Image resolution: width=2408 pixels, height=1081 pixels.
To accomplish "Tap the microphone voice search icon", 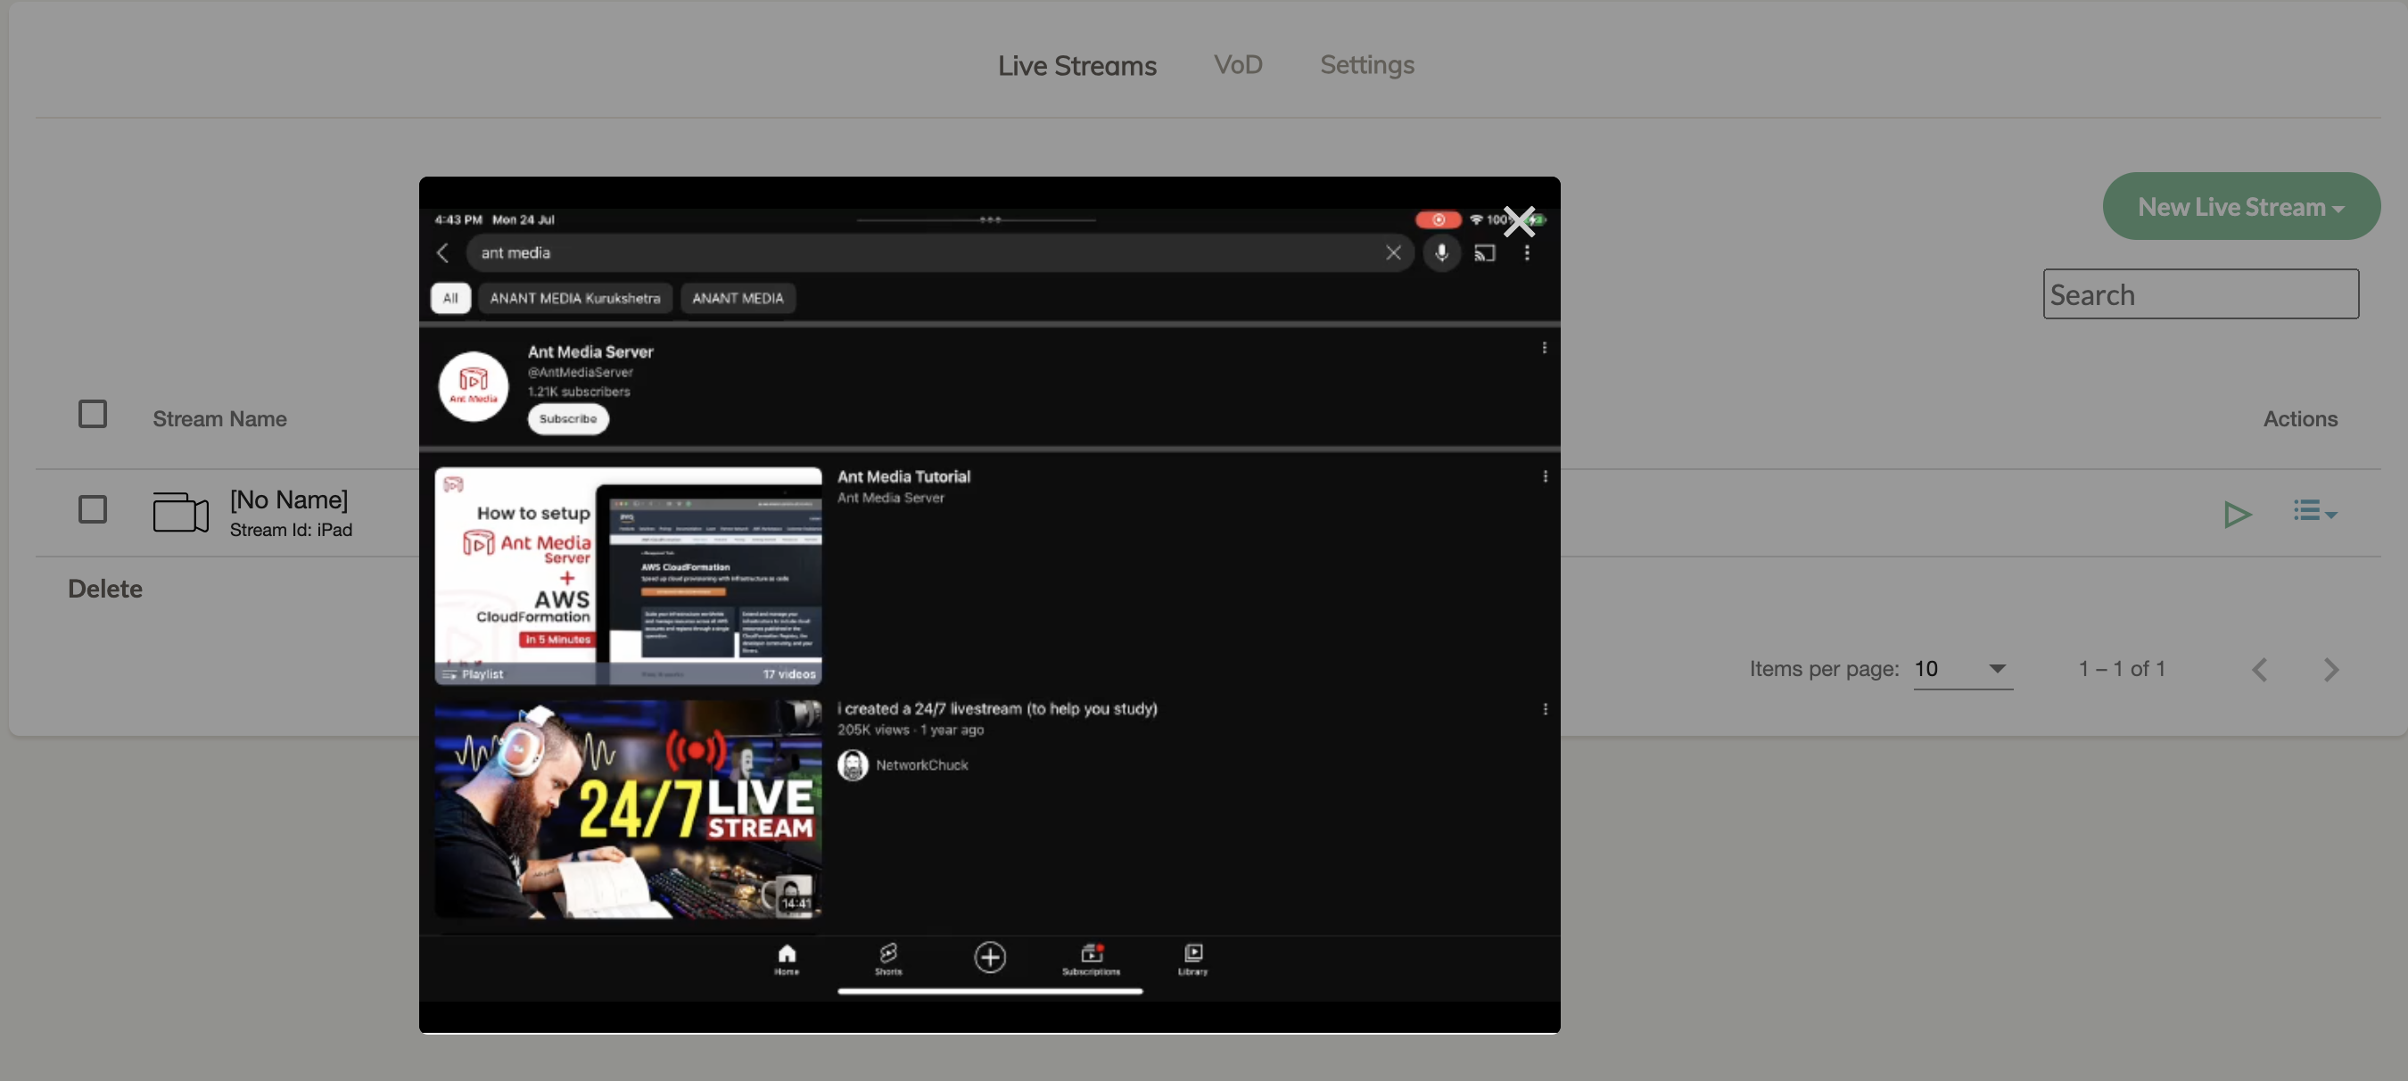I will click(x=1441, y=252).
